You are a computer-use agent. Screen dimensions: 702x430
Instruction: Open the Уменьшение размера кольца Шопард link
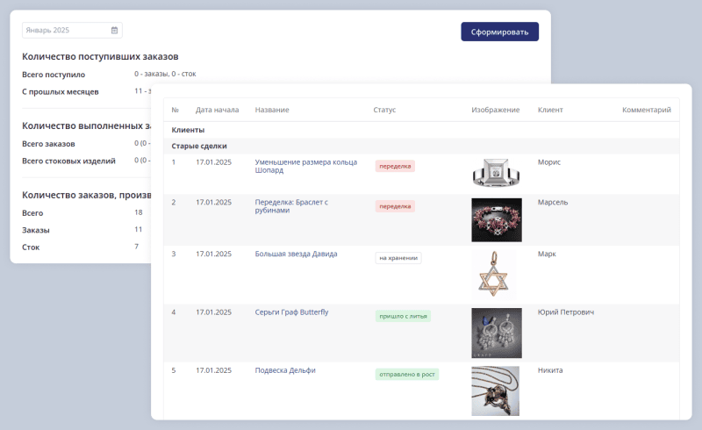click(294, 166)
